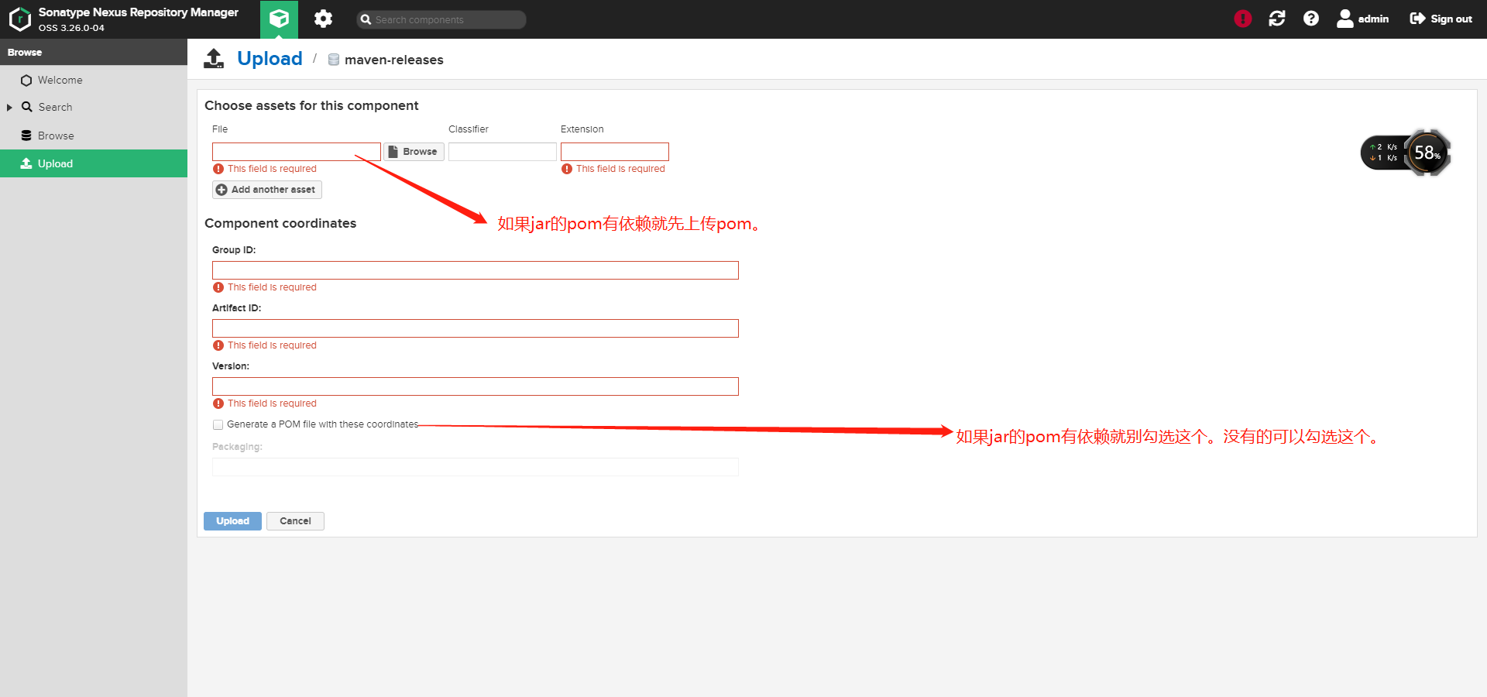Click the error icon under Extension field
Viewport: 1487px width, 697px height.
pos(567,169)
